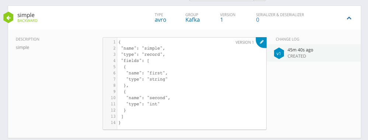Click the "name": "first" line
The height and width of the screenshot is (140, 368).
tap(147, 73)
